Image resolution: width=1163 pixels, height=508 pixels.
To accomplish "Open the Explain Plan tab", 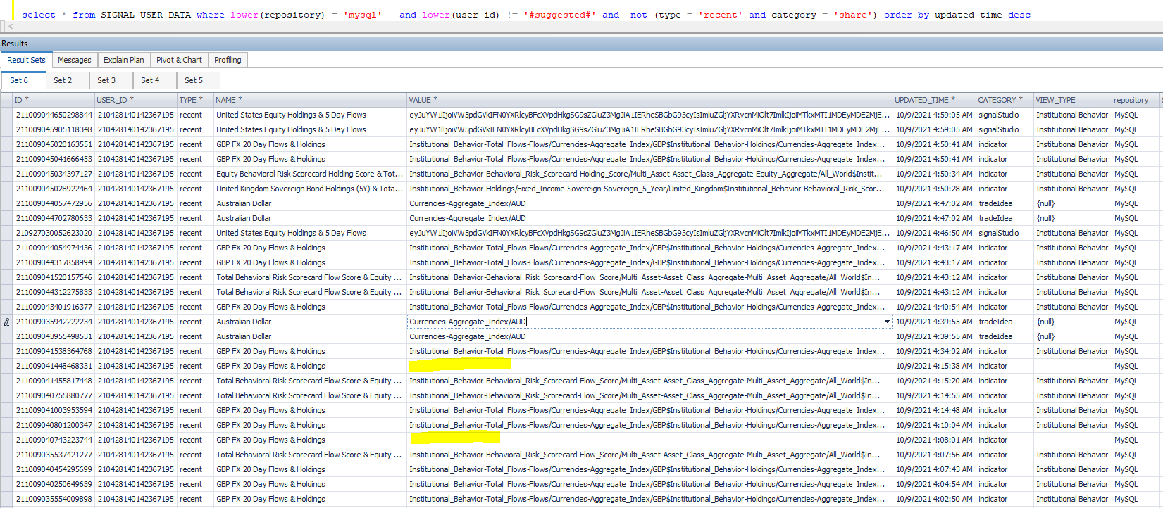I will (x=124, y=60).
